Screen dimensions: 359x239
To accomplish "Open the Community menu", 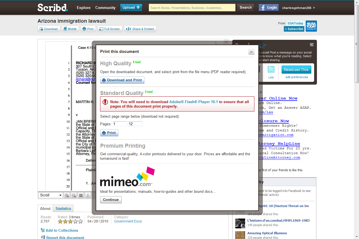I will (105, 8).
